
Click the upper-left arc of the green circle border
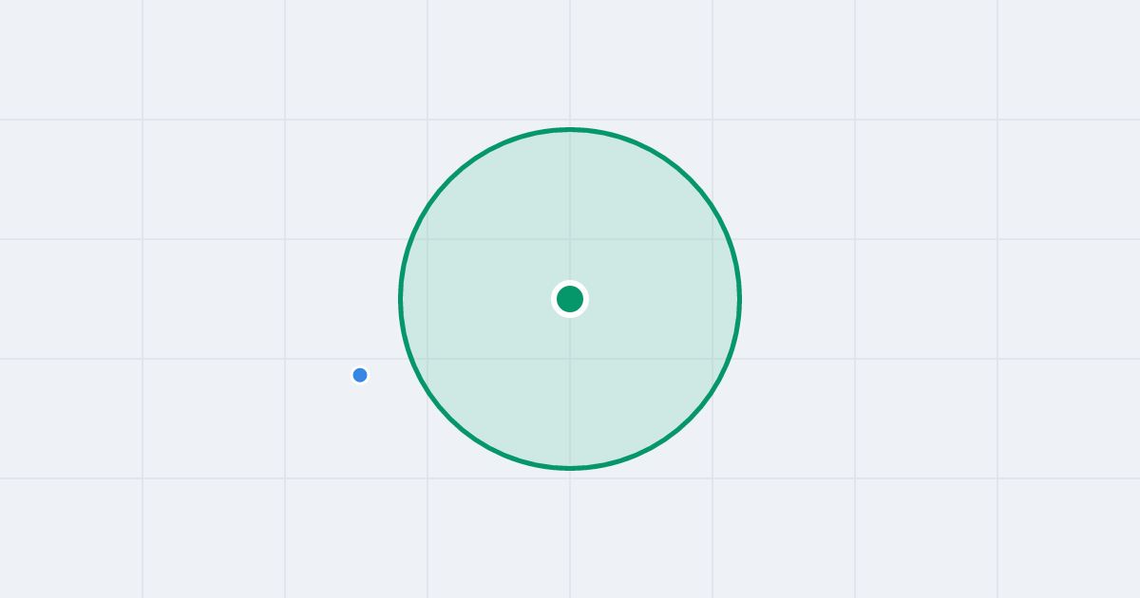pos(450,179)
